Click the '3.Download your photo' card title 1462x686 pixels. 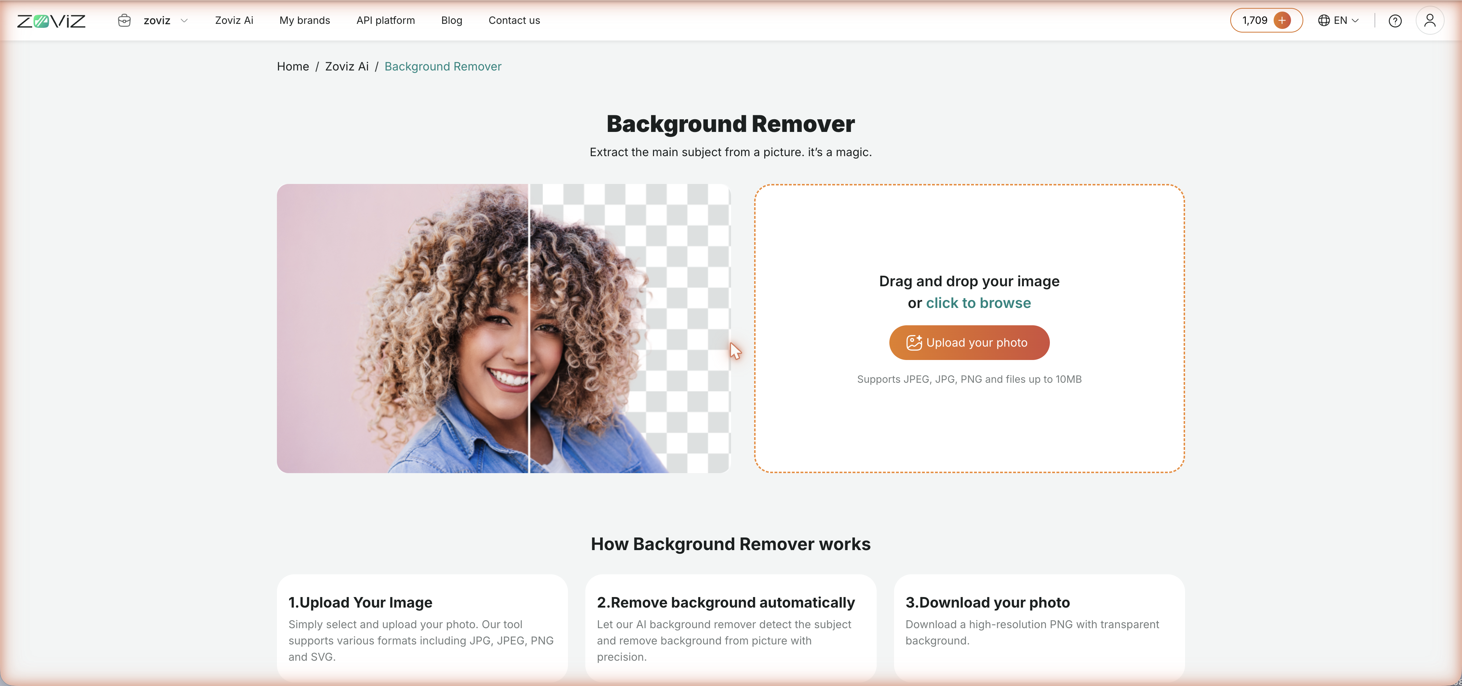(988, 602)
